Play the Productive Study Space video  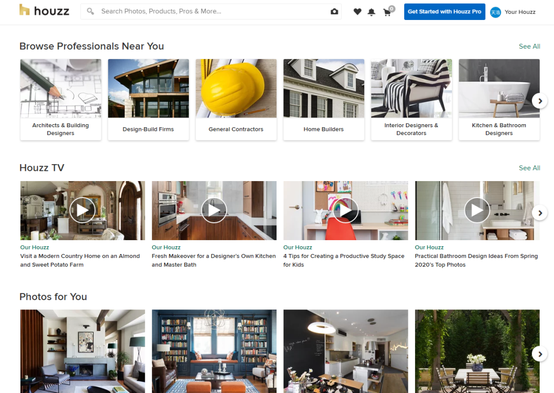346,210
